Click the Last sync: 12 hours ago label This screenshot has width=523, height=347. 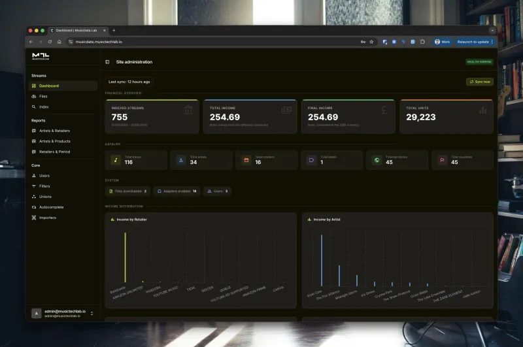point(129,82)
